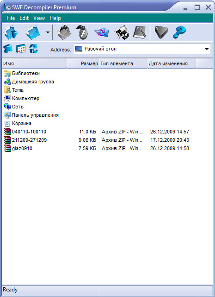Click the Tema user folder icon

pos(7,90)
